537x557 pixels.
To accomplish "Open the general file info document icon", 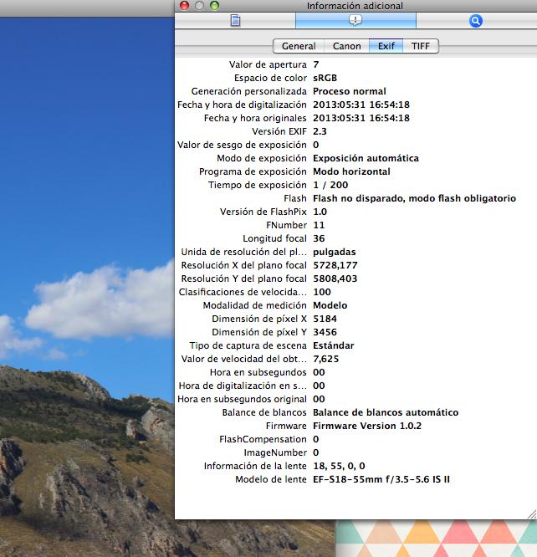I will [235, 21].
